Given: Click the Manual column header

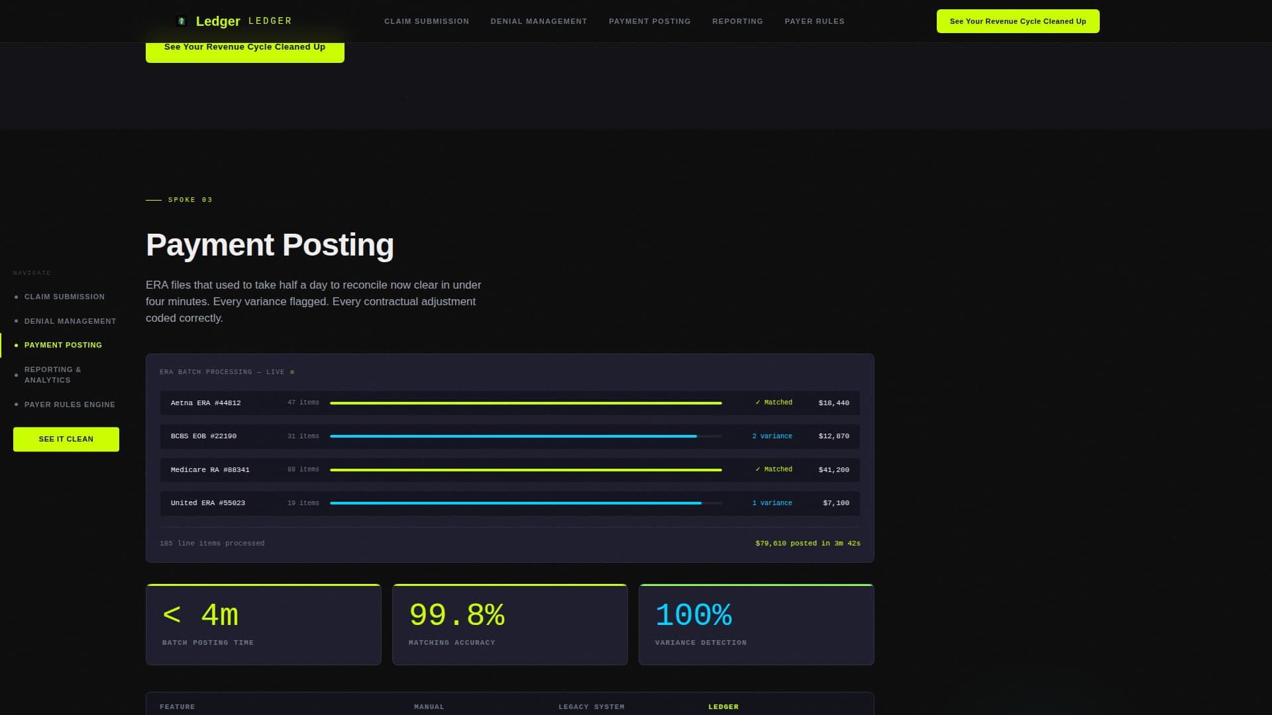Looking at the screenshot, I should tap(429, 707).
